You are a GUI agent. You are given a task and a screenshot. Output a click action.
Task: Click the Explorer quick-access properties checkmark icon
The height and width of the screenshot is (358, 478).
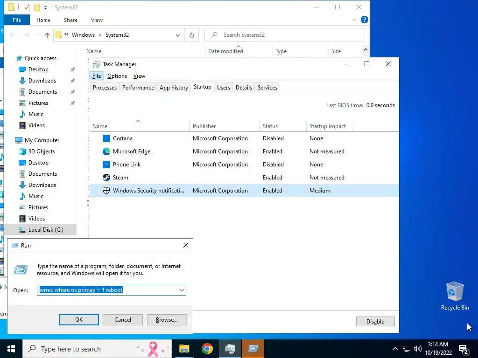[27, 7]
